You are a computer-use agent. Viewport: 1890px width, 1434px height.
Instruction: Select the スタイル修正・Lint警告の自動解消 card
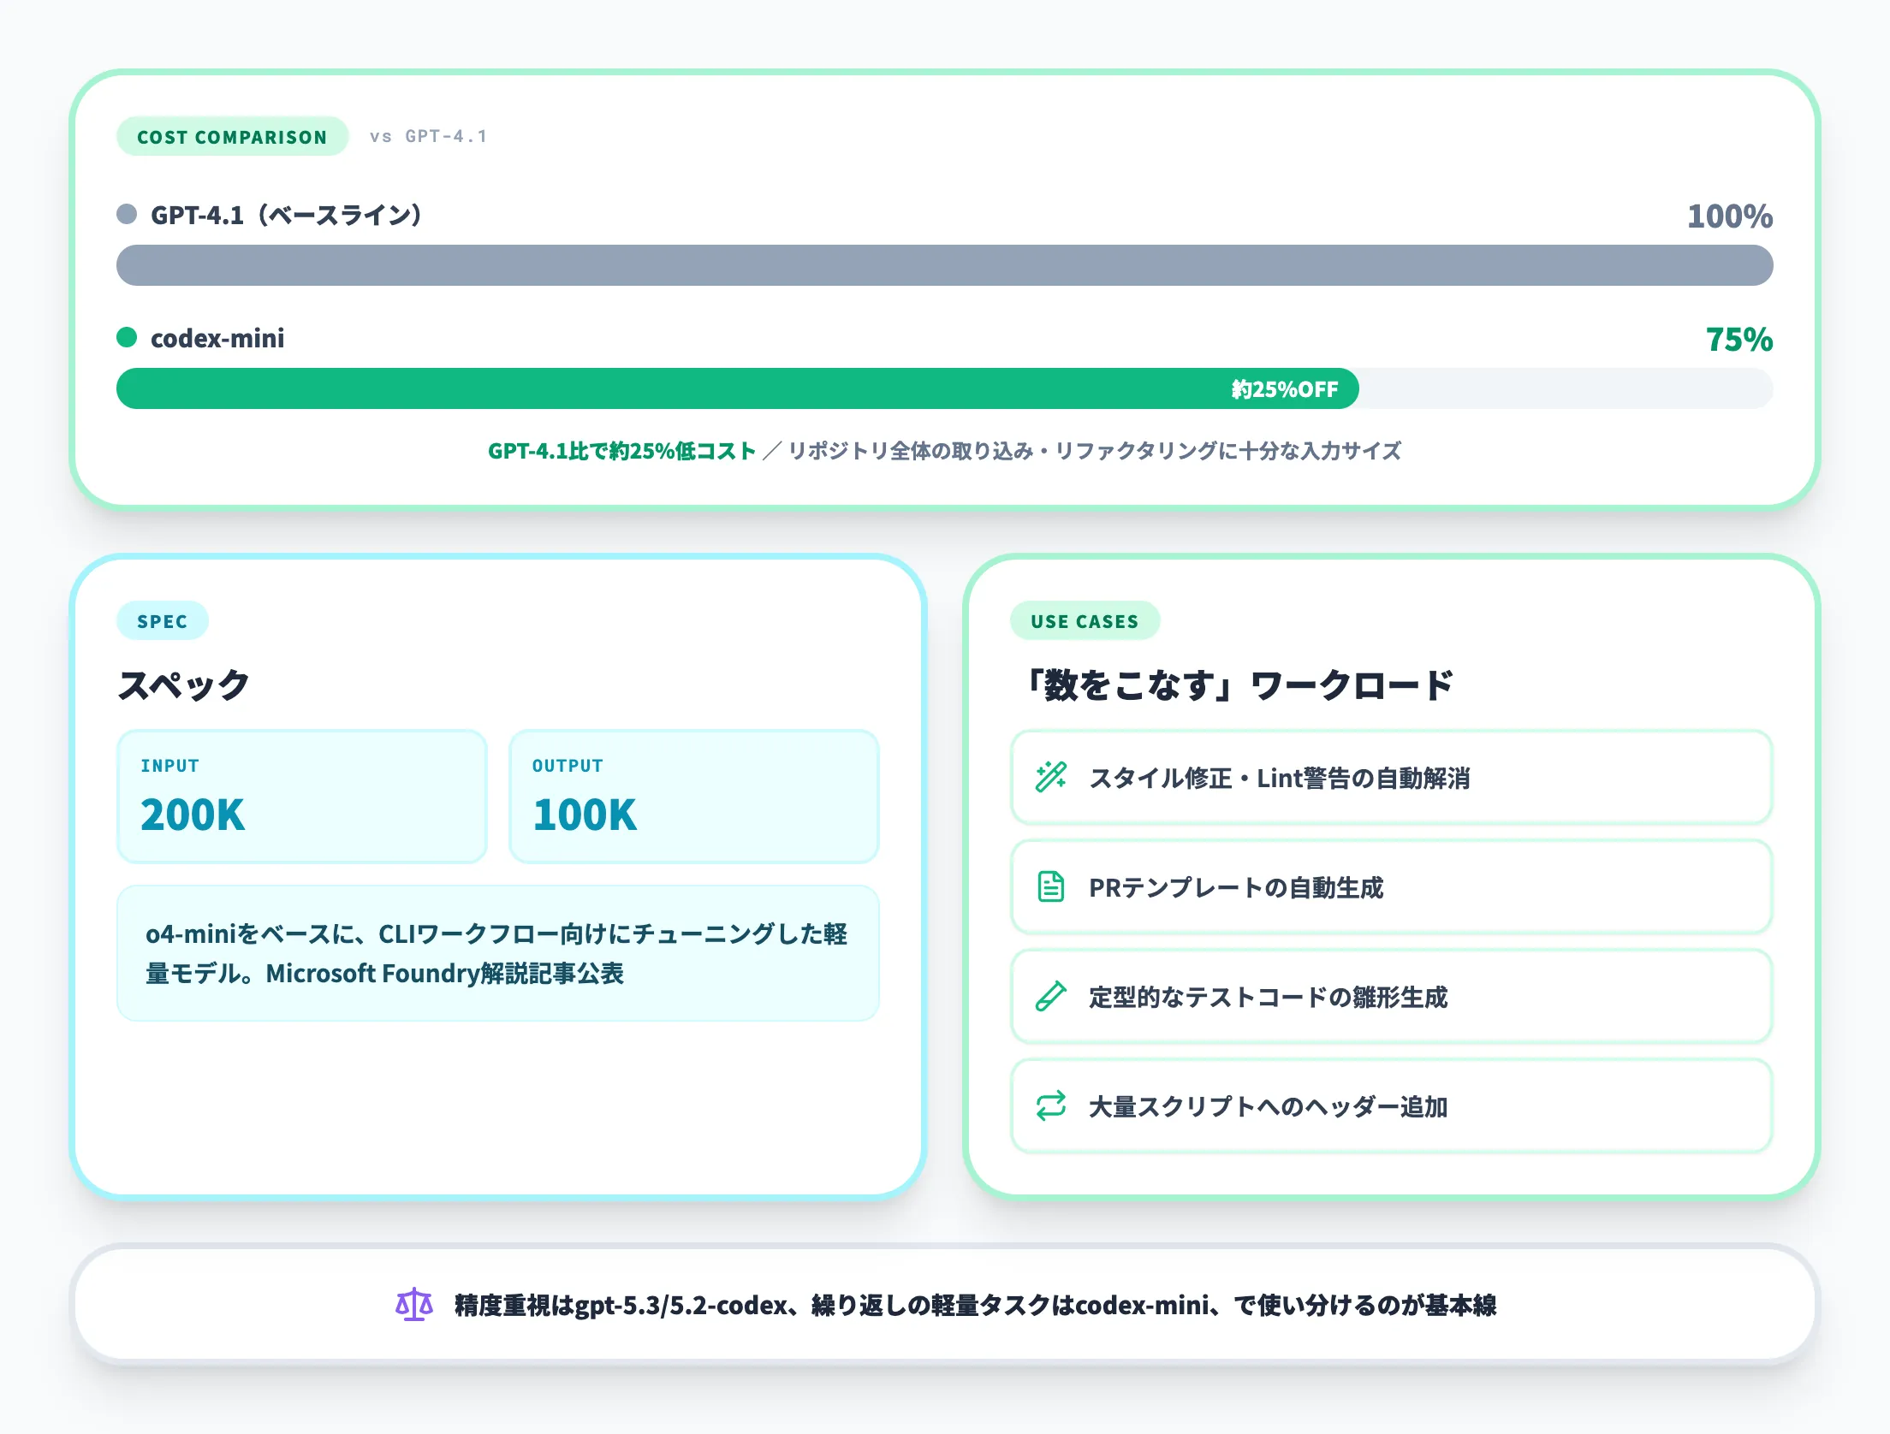point(1391,777)
